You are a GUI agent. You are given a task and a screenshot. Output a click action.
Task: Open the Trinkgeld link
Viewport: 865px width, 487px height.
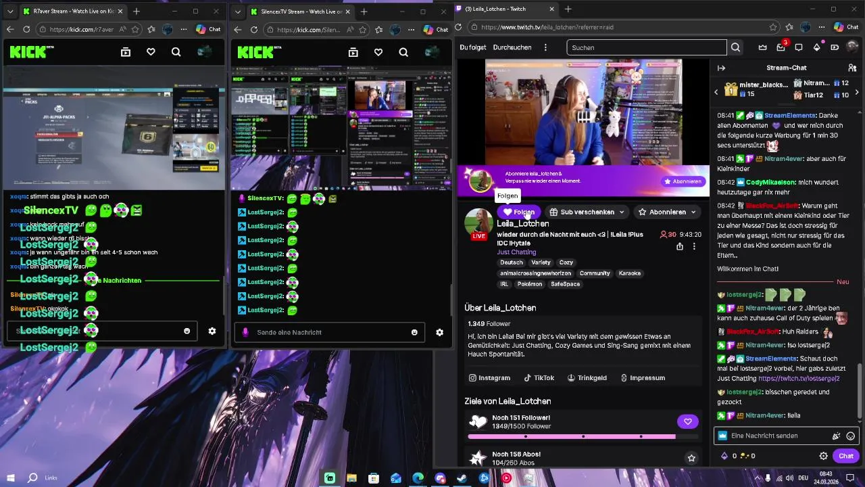tap(587, 378)
